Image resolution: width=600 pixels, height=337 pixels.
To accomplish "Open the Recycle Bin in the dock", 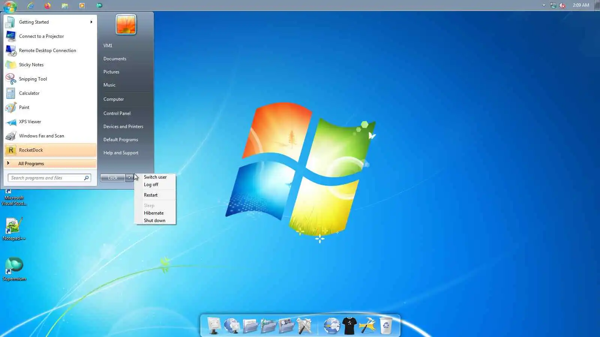I will 385,326.
